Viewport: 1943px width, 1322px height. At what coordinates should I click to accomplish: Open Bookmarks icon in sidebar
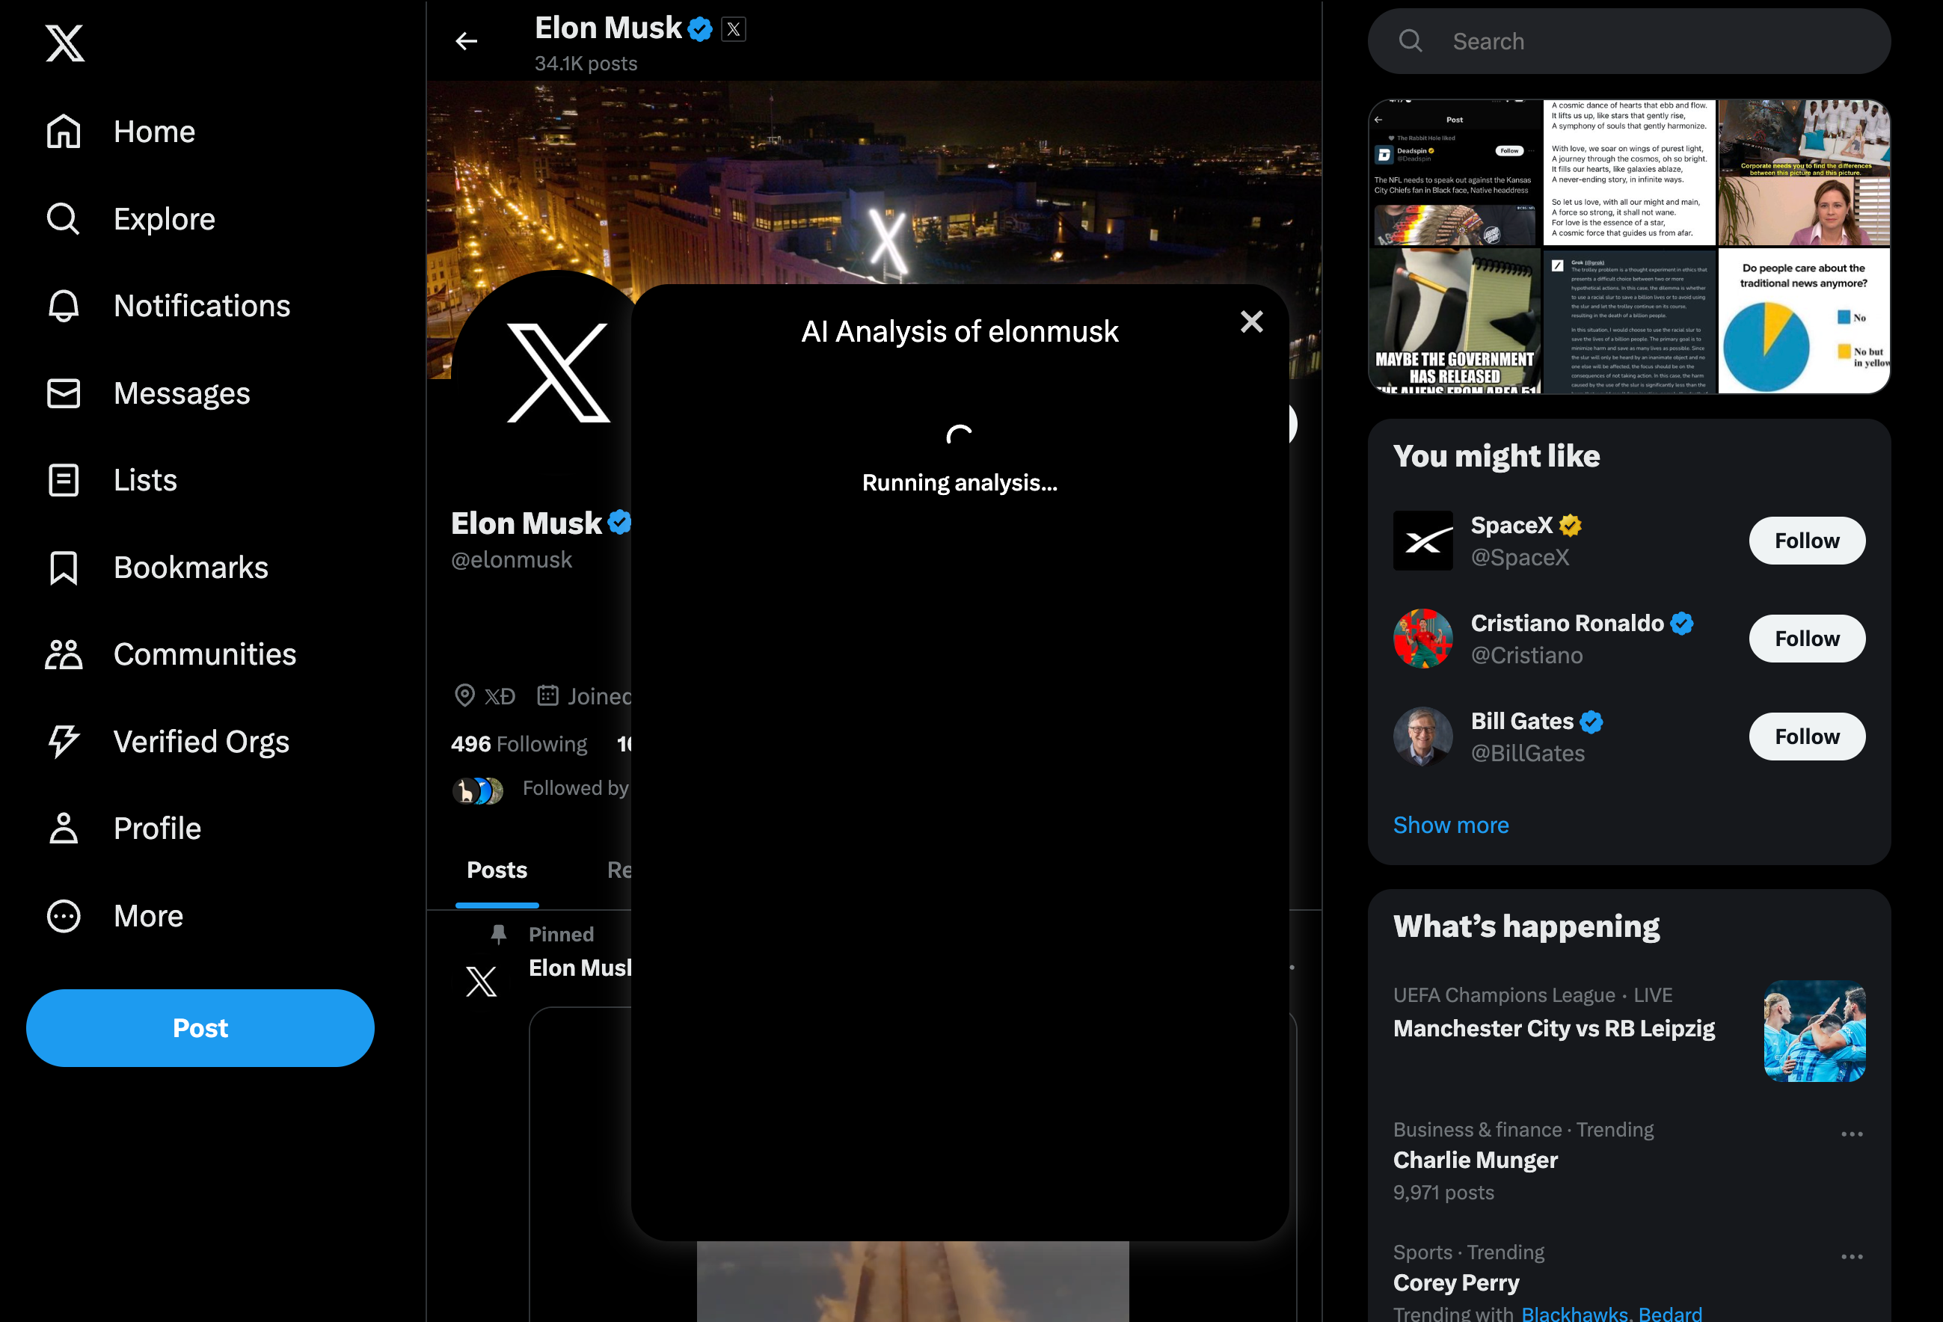click(x=64, y=568)
